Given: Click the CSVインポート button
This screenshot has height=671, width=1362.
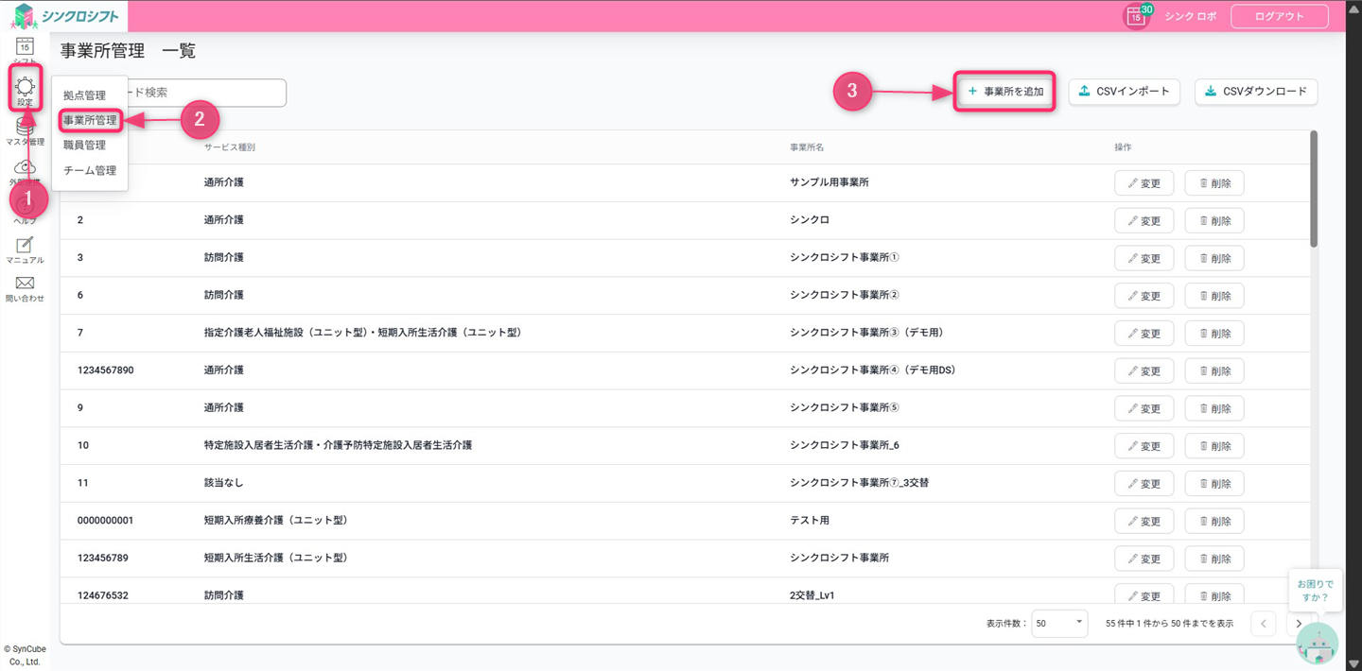Looking at the screenshot, I should [1124, 92].
